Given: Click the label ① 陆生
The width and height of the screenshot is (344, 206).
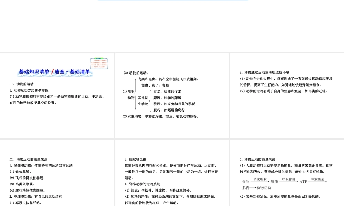Looking at the screenshot, I should [x=129, y=92].
